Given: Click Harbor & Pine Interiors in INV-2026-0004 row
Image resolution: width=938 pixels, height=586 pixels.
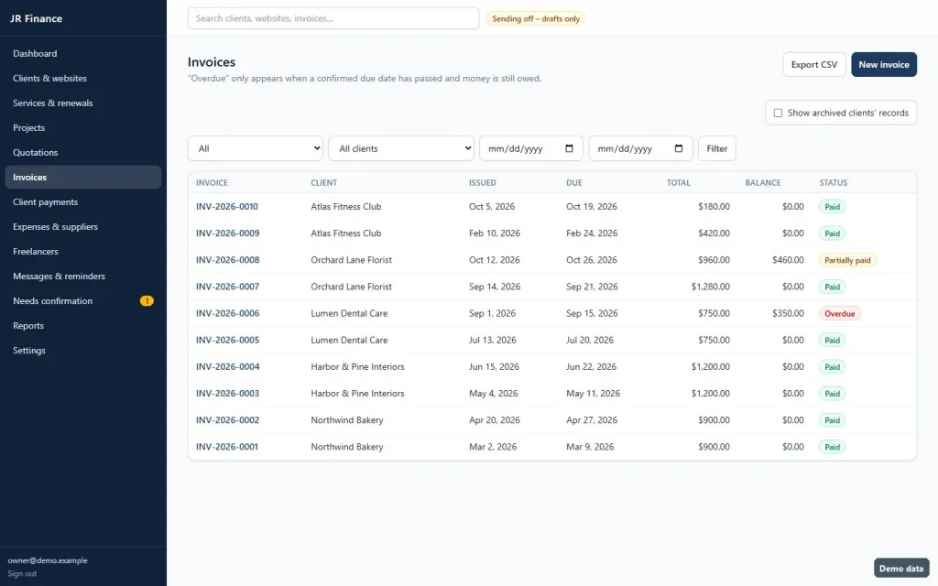Looking at the screenshot, I should 357,366.
